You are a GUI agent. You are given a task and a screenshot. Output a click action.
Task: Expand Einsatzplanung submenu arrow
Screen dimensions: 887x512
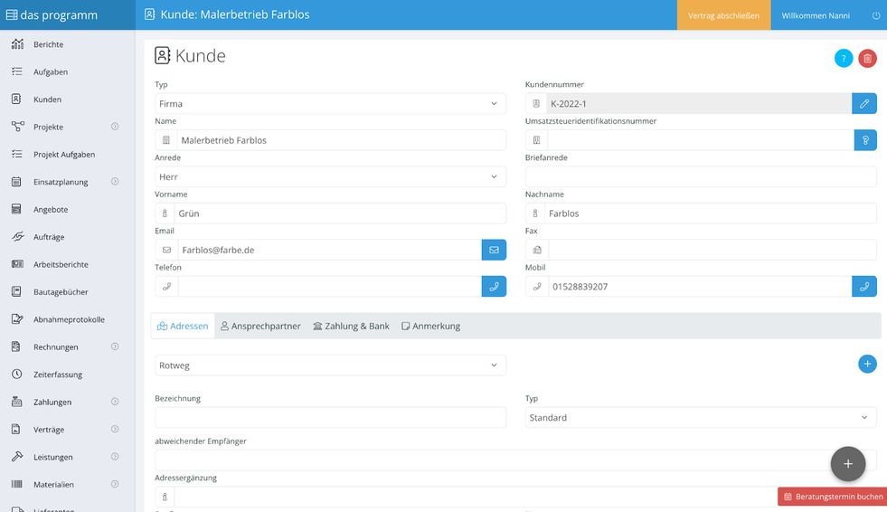(x=115, y=182)
